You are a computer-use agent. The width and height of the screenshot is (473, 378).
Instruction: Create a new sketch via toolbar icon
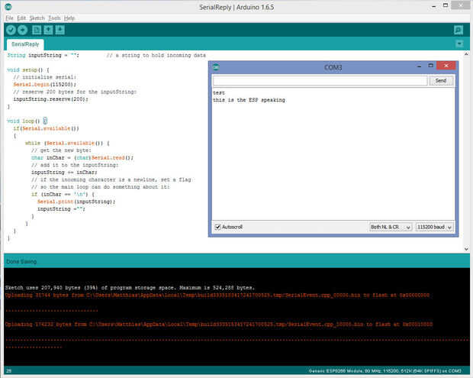(x=37, y=30)
